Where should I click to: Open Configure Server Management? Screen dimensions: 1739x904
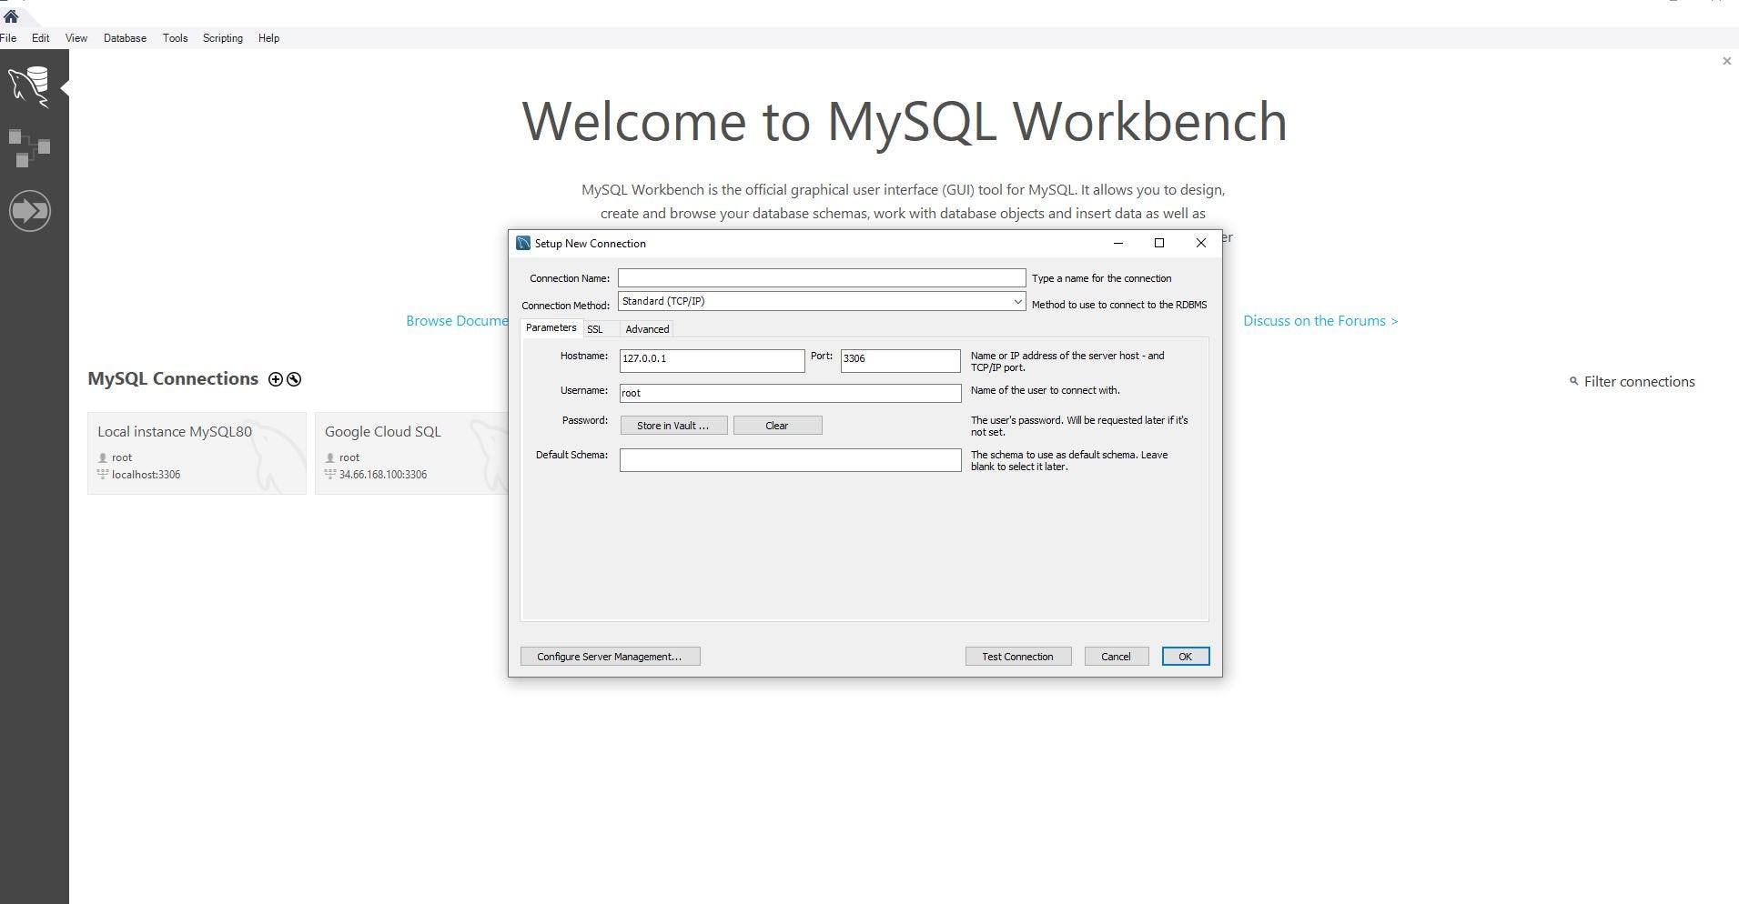tap(610, 656)
